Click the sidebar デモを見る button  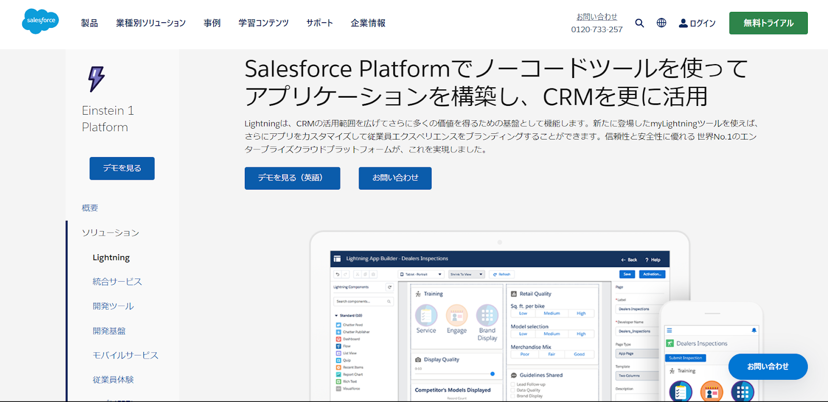pyautogui.click(x=122, y=168)
